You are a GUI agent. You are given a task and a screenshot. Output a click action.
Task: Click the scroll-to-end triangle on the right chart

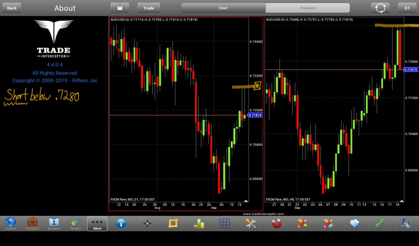pos(402,201)
